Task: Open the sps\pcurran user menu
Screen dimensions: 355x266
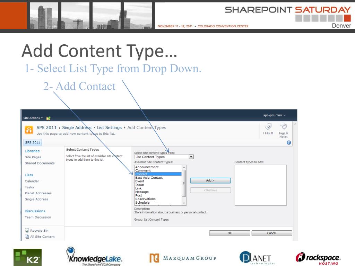Action: pyautogui.click(x=274, y=115)
